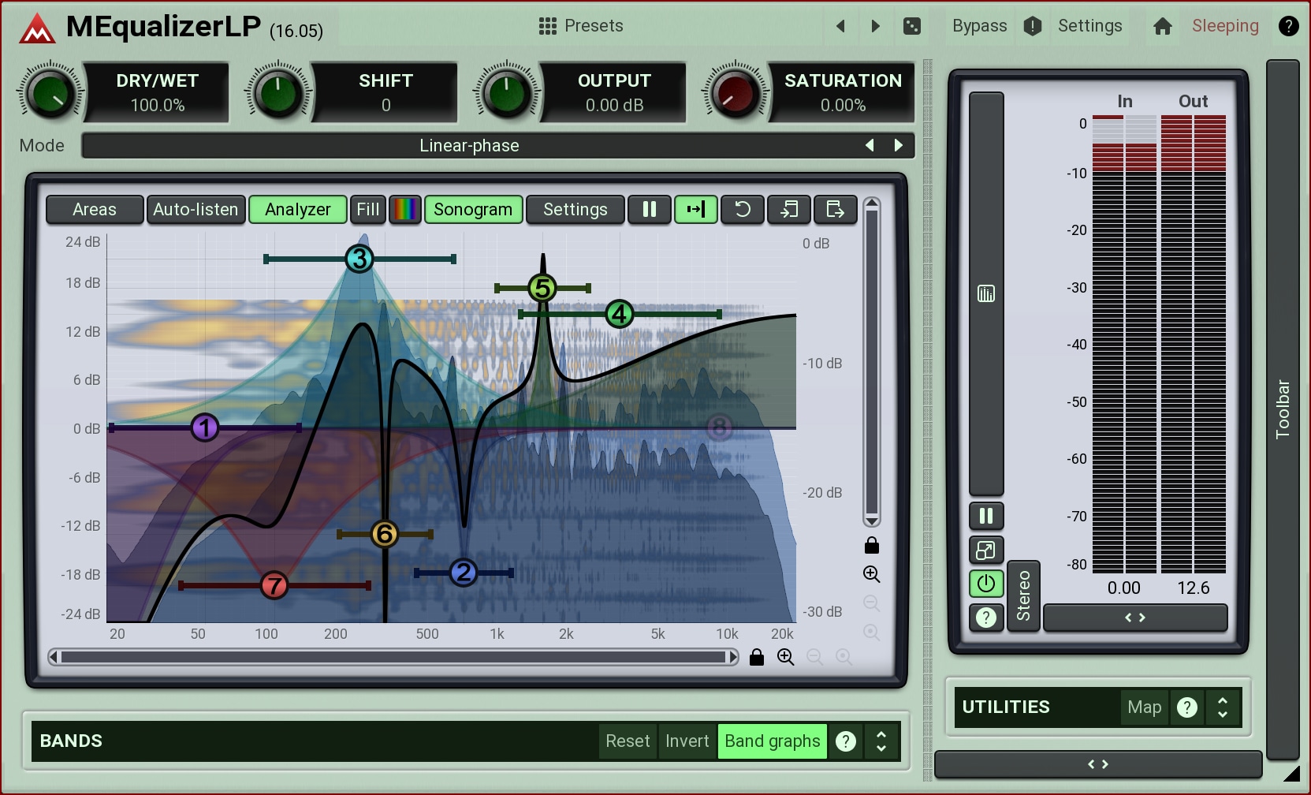
Task: Select band 7 node
Action: pyautogui.click(x=274, y=585)
